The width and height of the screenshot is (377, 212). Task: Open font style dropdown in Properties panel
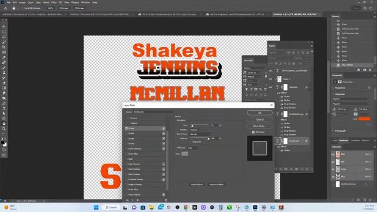click(x=351, y=104)
